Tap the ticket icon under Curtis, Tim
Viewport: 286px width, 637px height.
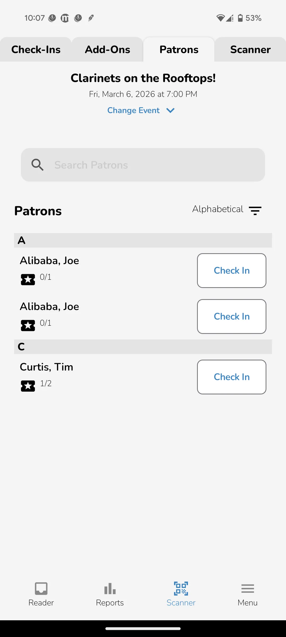[x=28, y=386]
